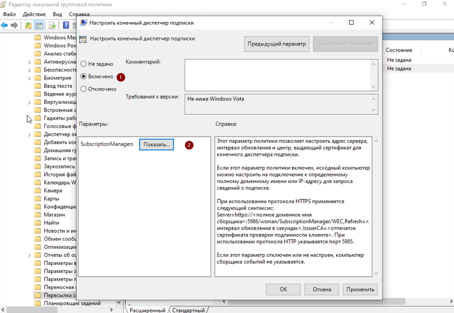This screenshot has width=454, height=313.
Task: Switch to the Стандартный tab
Action: point(188,310)
